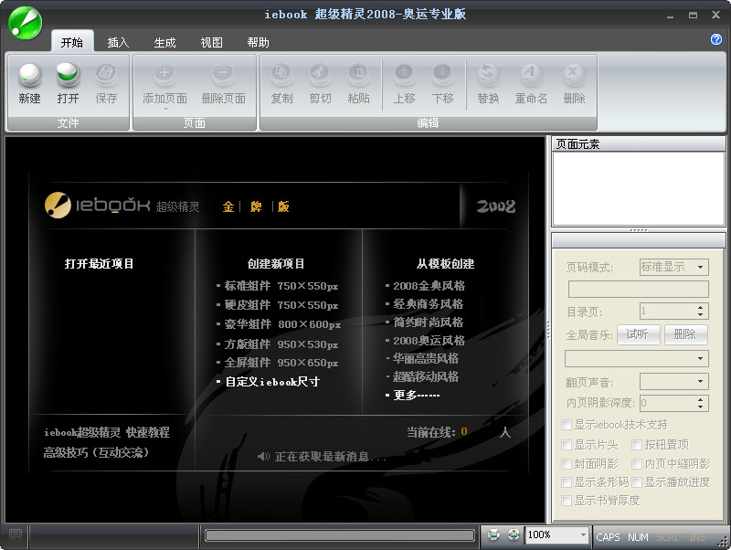Click the 试听 preview music button
The height and width of the screenshot is (550, 731).
[638, 334]
